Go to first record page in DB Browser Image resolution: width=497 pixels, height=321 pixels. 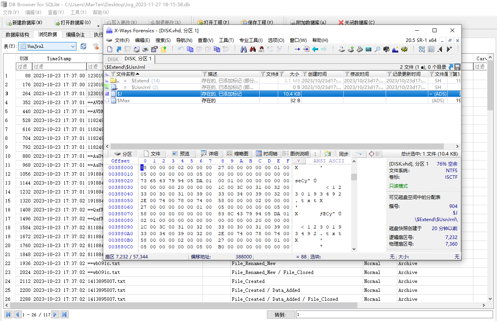click(x=9, y=314)
